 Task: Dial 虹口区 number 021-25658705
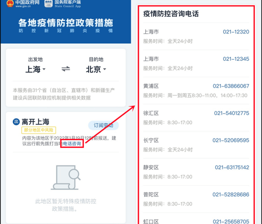pos(231,221)
